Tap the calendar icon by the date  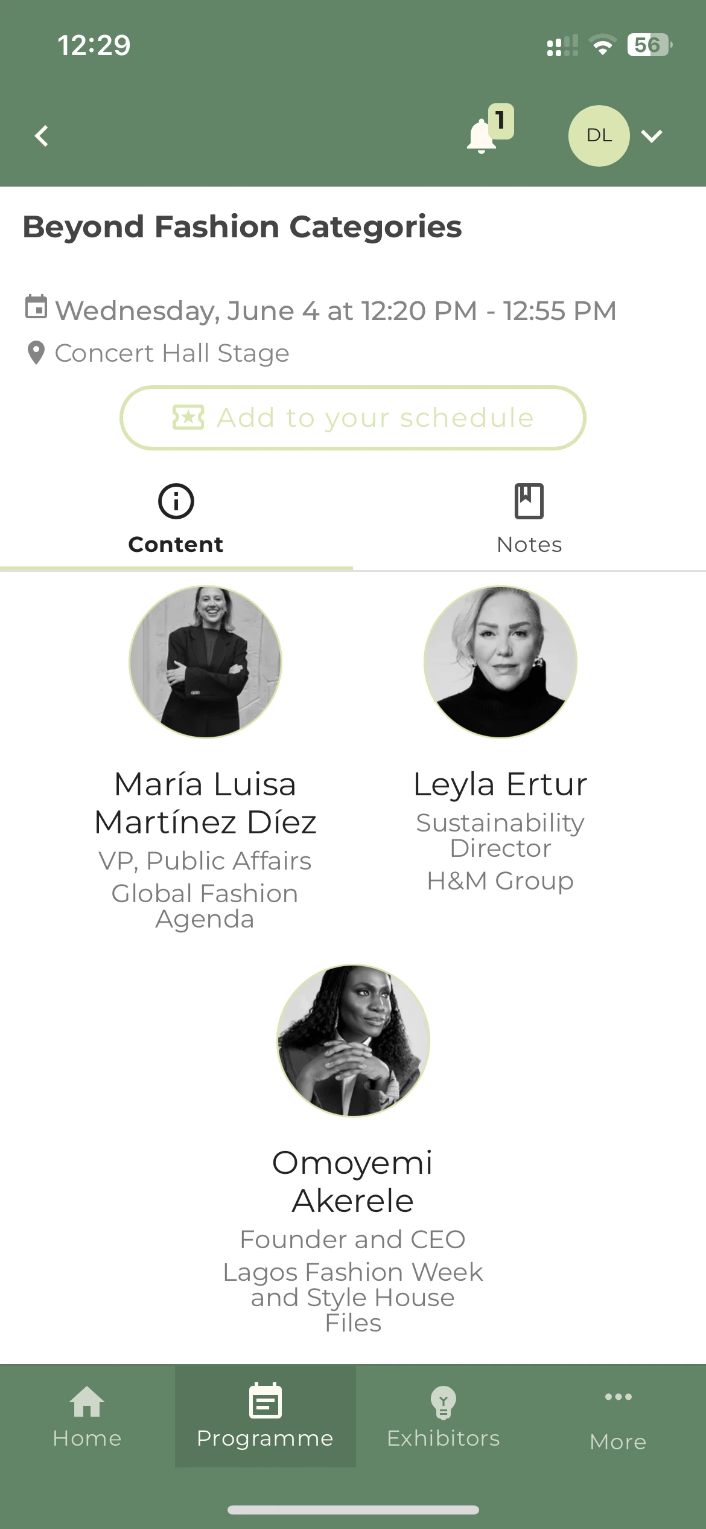coord(36,307)
